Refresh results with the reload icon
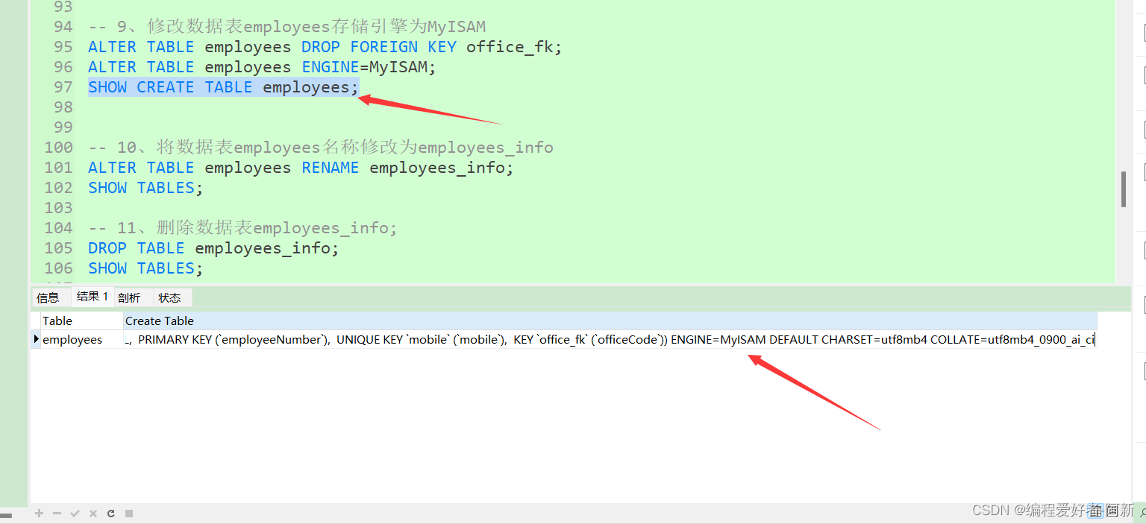1146x524 pixels. [x=110, y=513]
